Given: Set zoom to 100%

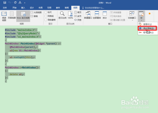Looking at the screenshot, I should tap(70, 15).
